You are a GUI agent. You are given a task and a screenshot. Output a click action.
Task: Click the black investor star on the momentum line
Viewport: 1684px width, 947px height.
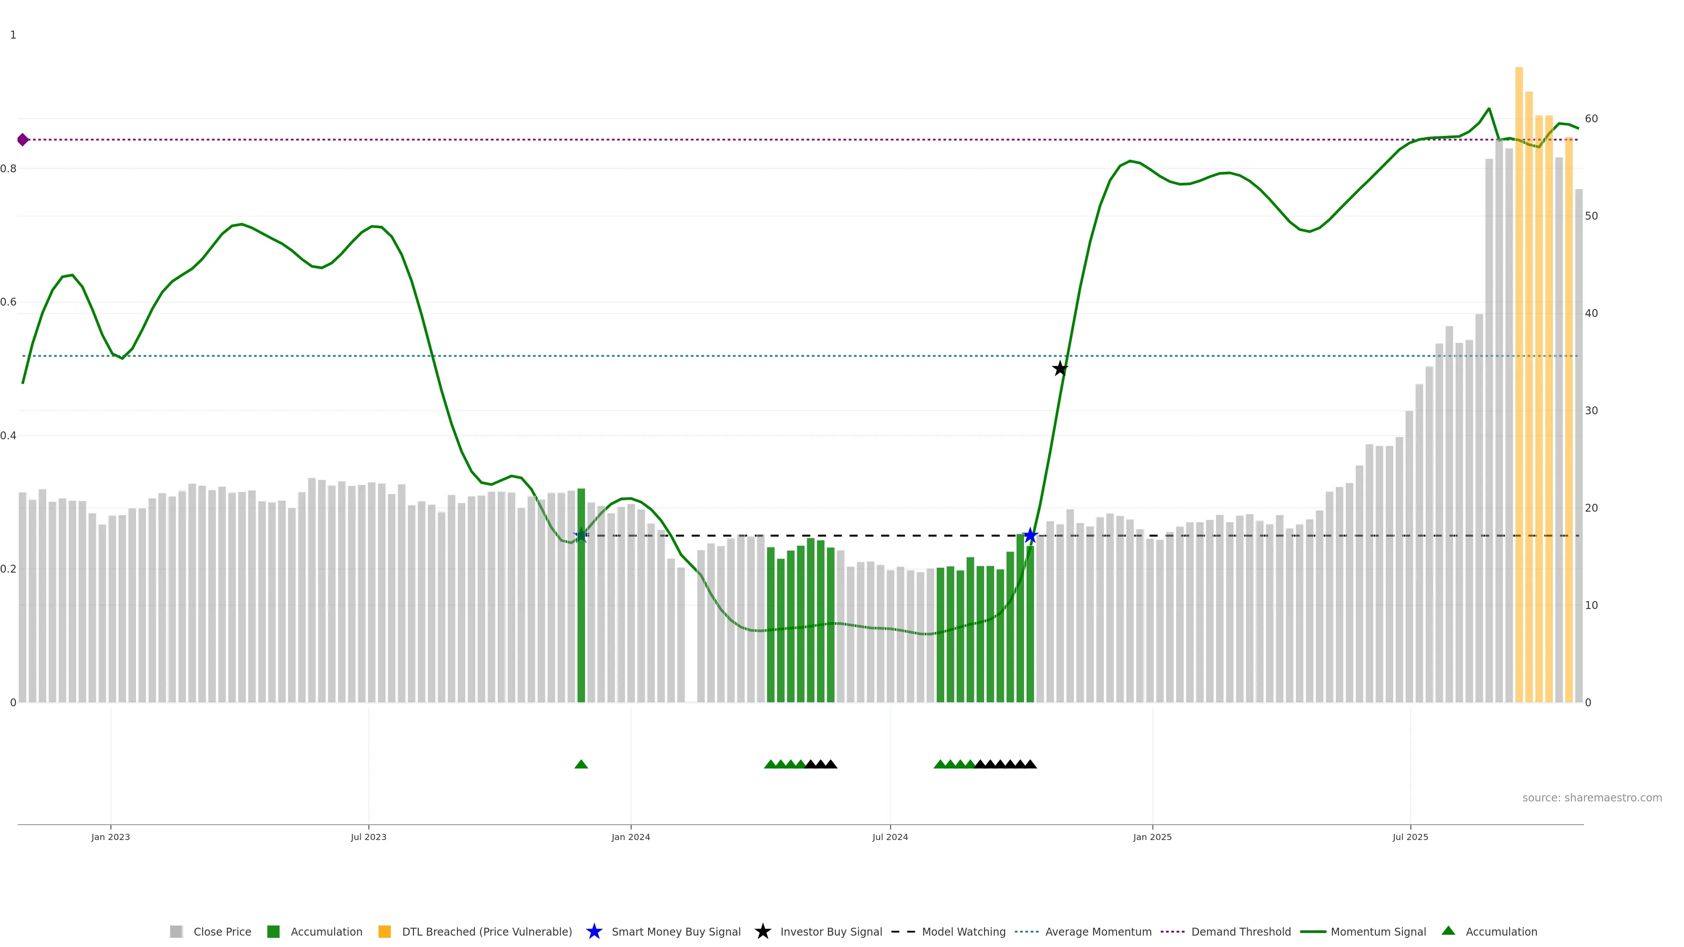(1060, 369)
